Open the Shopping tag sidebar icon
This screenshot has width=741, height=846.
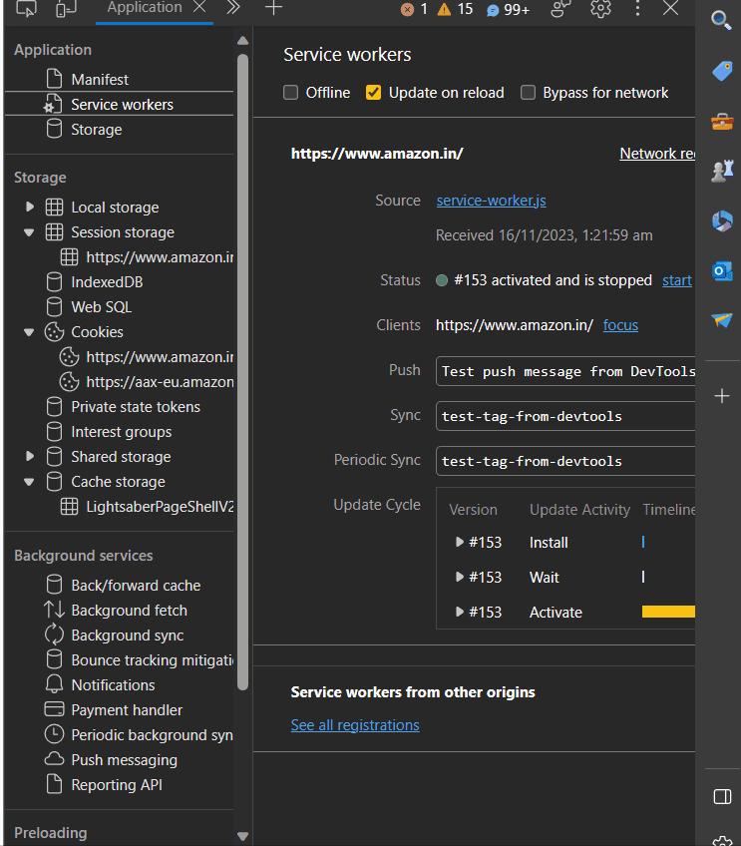(x=722, y=71)
